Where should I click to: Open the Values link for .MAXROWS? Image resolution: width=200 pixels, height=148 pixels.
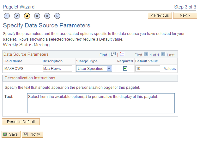[170, 69]
